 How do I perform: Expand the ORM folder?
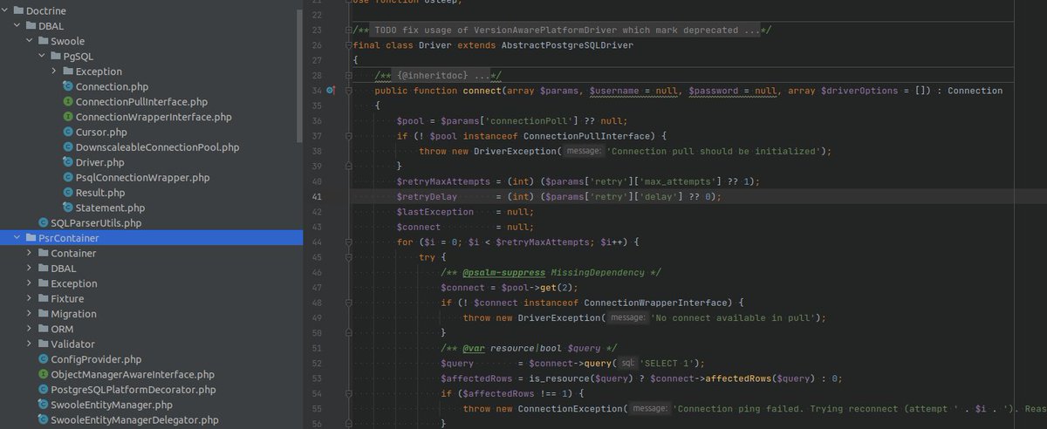click(31, 329)
